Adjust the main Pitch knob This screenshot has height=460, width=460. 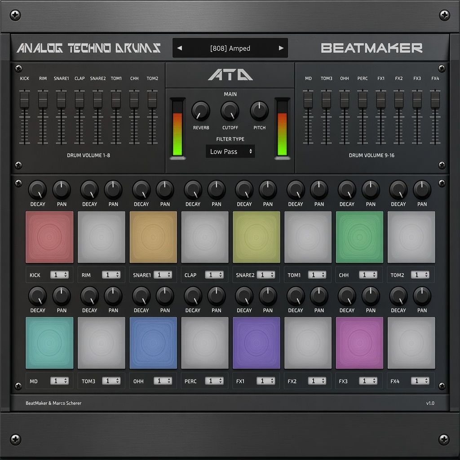(259, 111)
